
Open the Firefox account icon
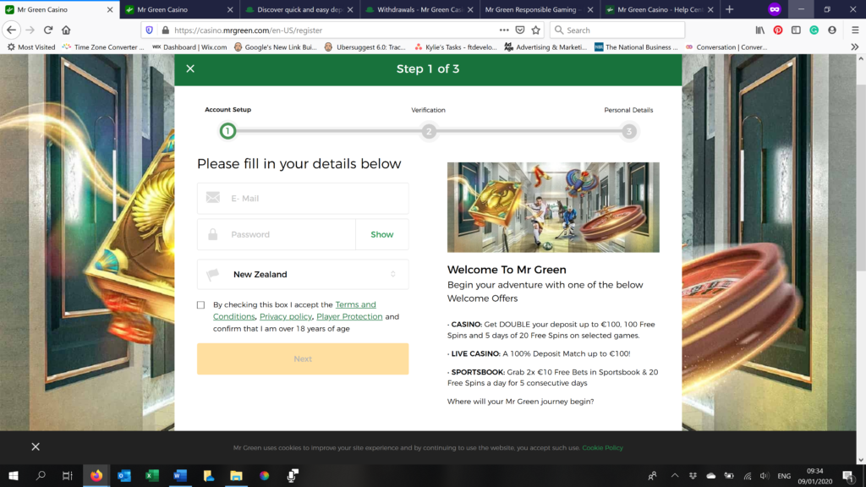pyautogui.click(x=832, y=30)
